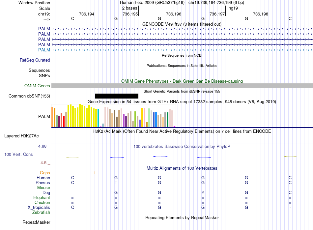
Task: Click the black PALM GTEx label
Action: coord(44,116)
